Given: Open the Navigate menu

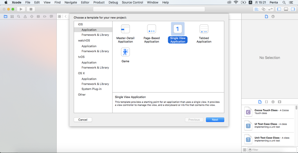Looking at the screenshot, I should pos(71,2).
